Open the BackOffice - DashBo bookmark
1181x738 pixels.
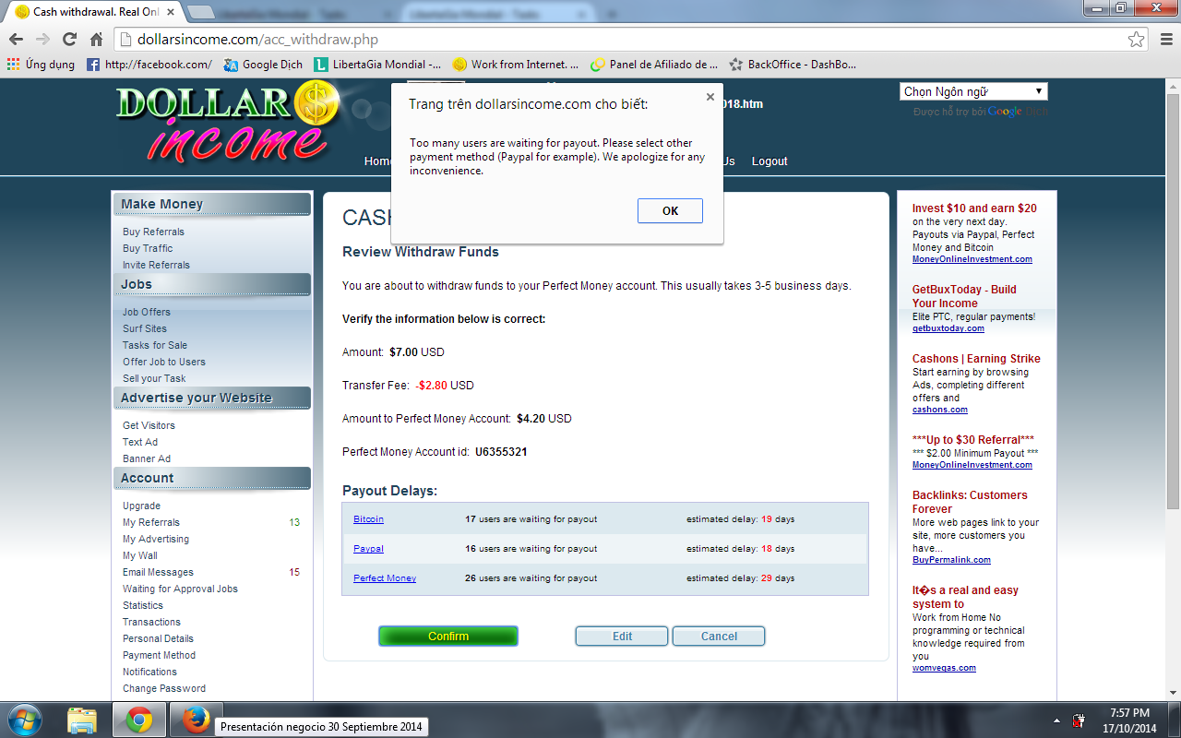tap(793, 65)
